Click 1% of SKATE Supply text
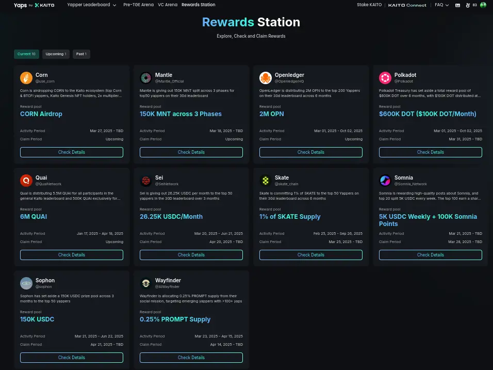Viewport: 493px width, 370px height. 290,216
